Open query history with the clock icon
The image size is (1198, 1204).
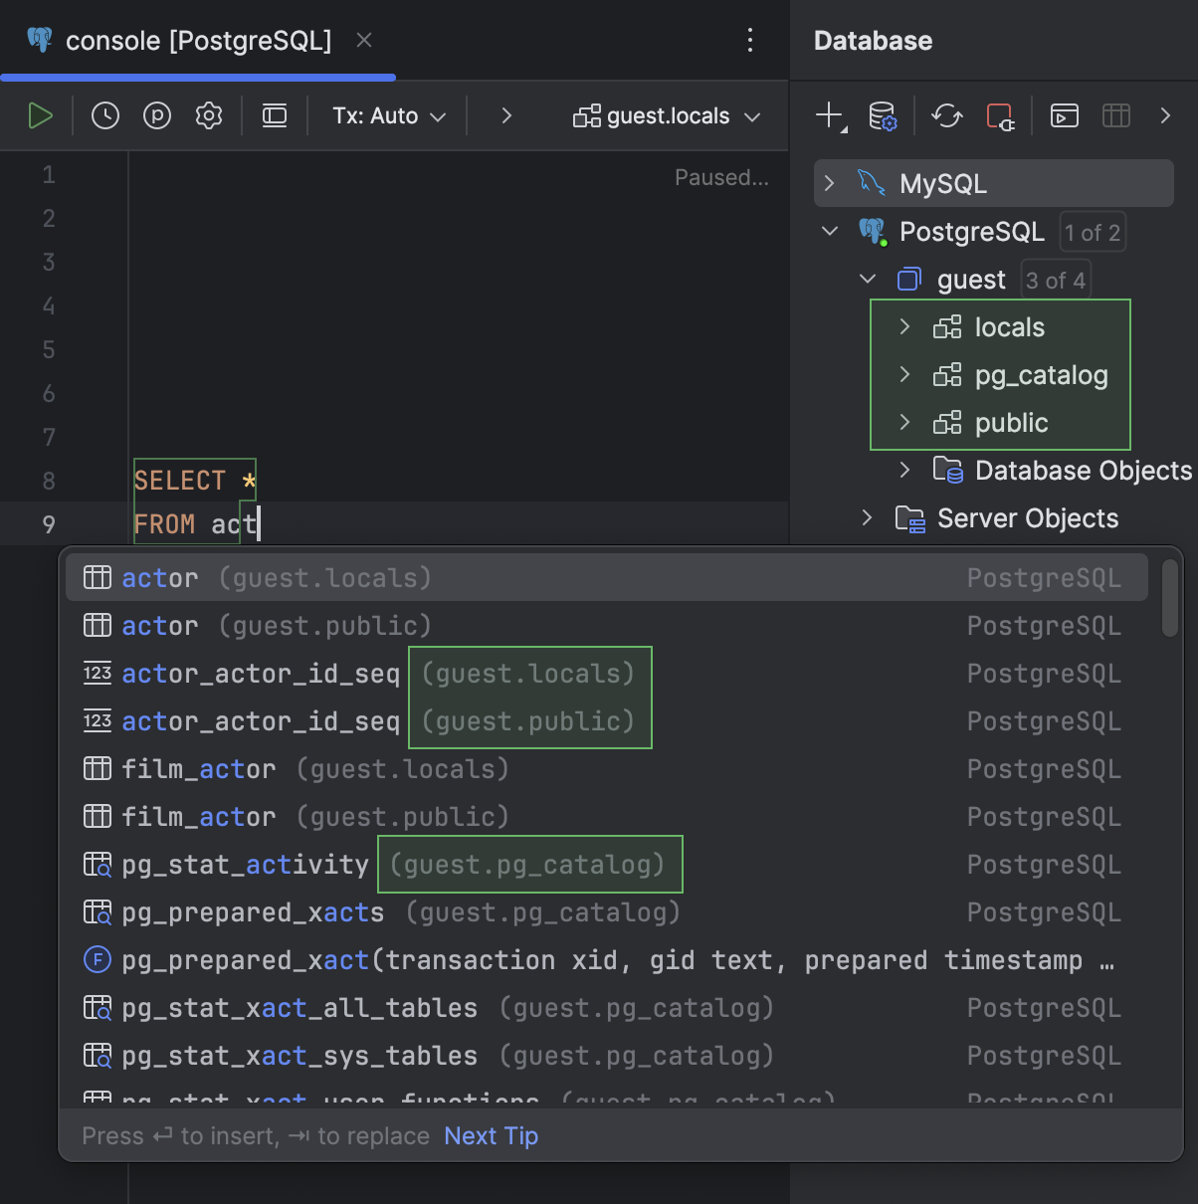(x=104, y=114)
